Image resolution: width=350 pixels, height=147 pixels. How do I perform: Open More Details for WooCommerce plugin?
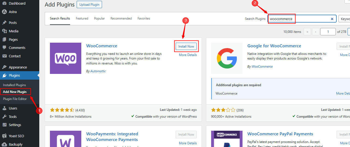tap(188, 55)
